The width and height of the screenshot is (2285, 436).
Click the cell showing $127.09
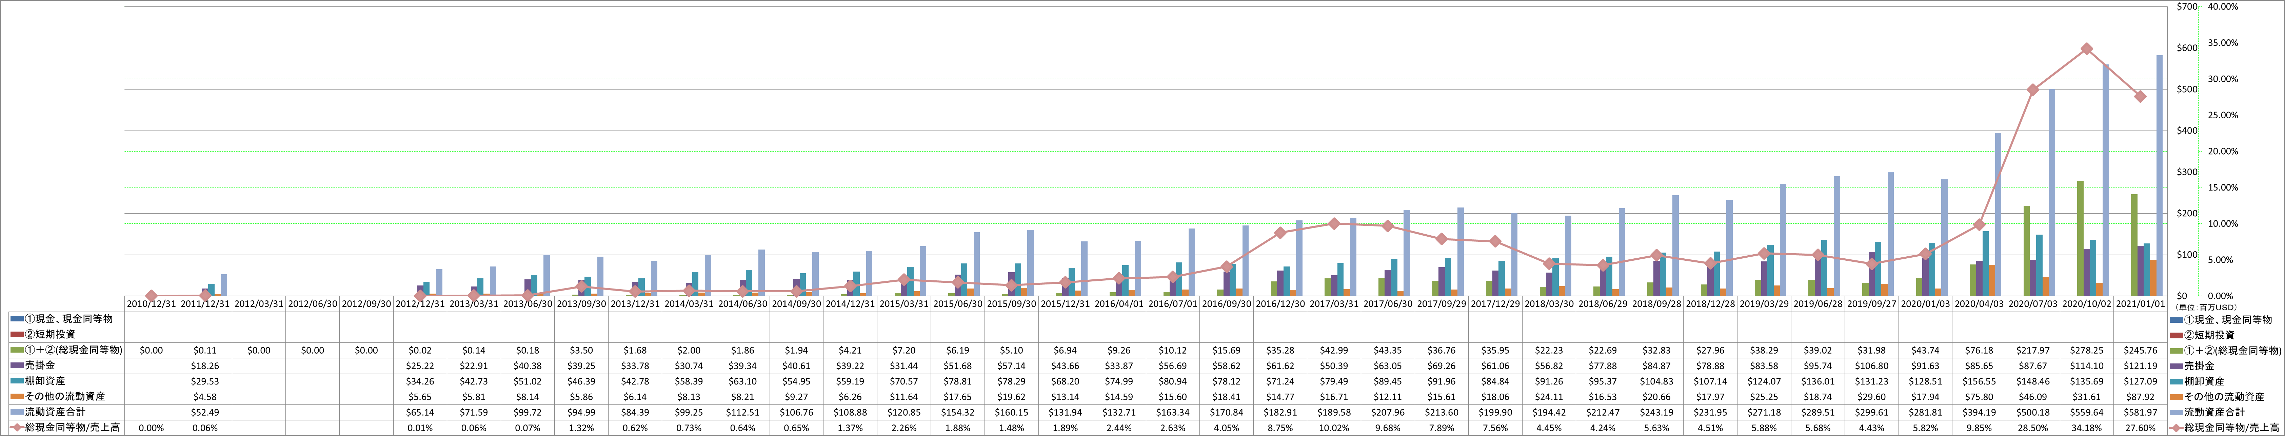tap(2141, 381)
